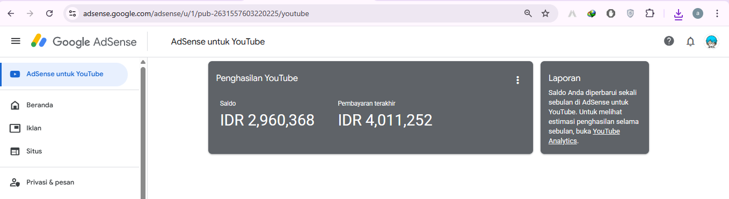Screen dimensions: 729x199
Task: Open the browser downloads icon
Action: point(679,14)
